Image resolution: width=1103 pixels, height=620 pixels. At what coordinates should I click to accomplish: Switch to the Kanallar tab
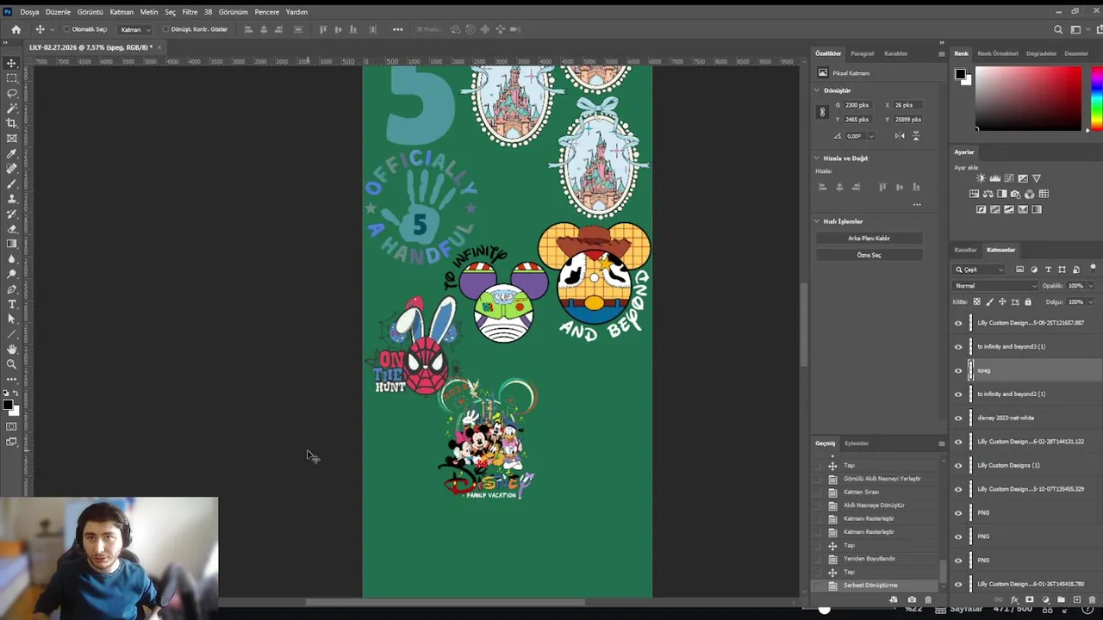[x=965, y=250]
